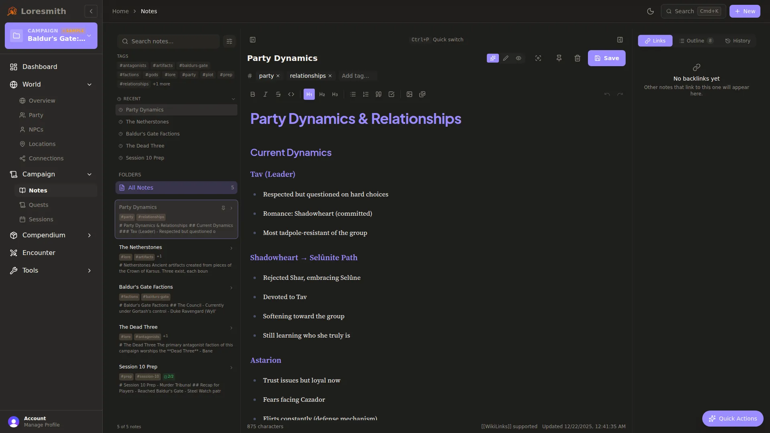770x433 pixels.
Task: Click the Bold formatting icon
Action: pos(253,94)
